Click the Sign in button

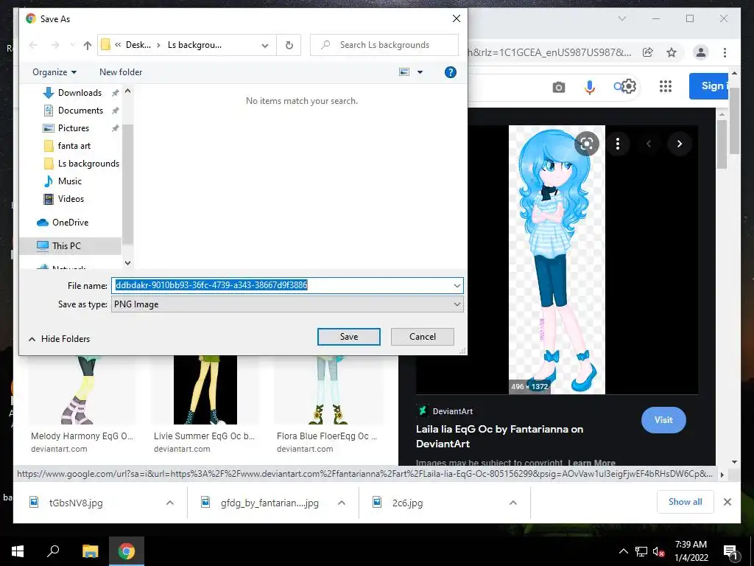pyautogui.click(x=709, y=86)
